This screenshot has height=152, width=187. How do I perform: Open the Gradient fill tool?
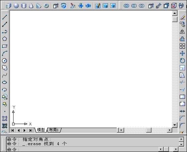tap(5, 126)
